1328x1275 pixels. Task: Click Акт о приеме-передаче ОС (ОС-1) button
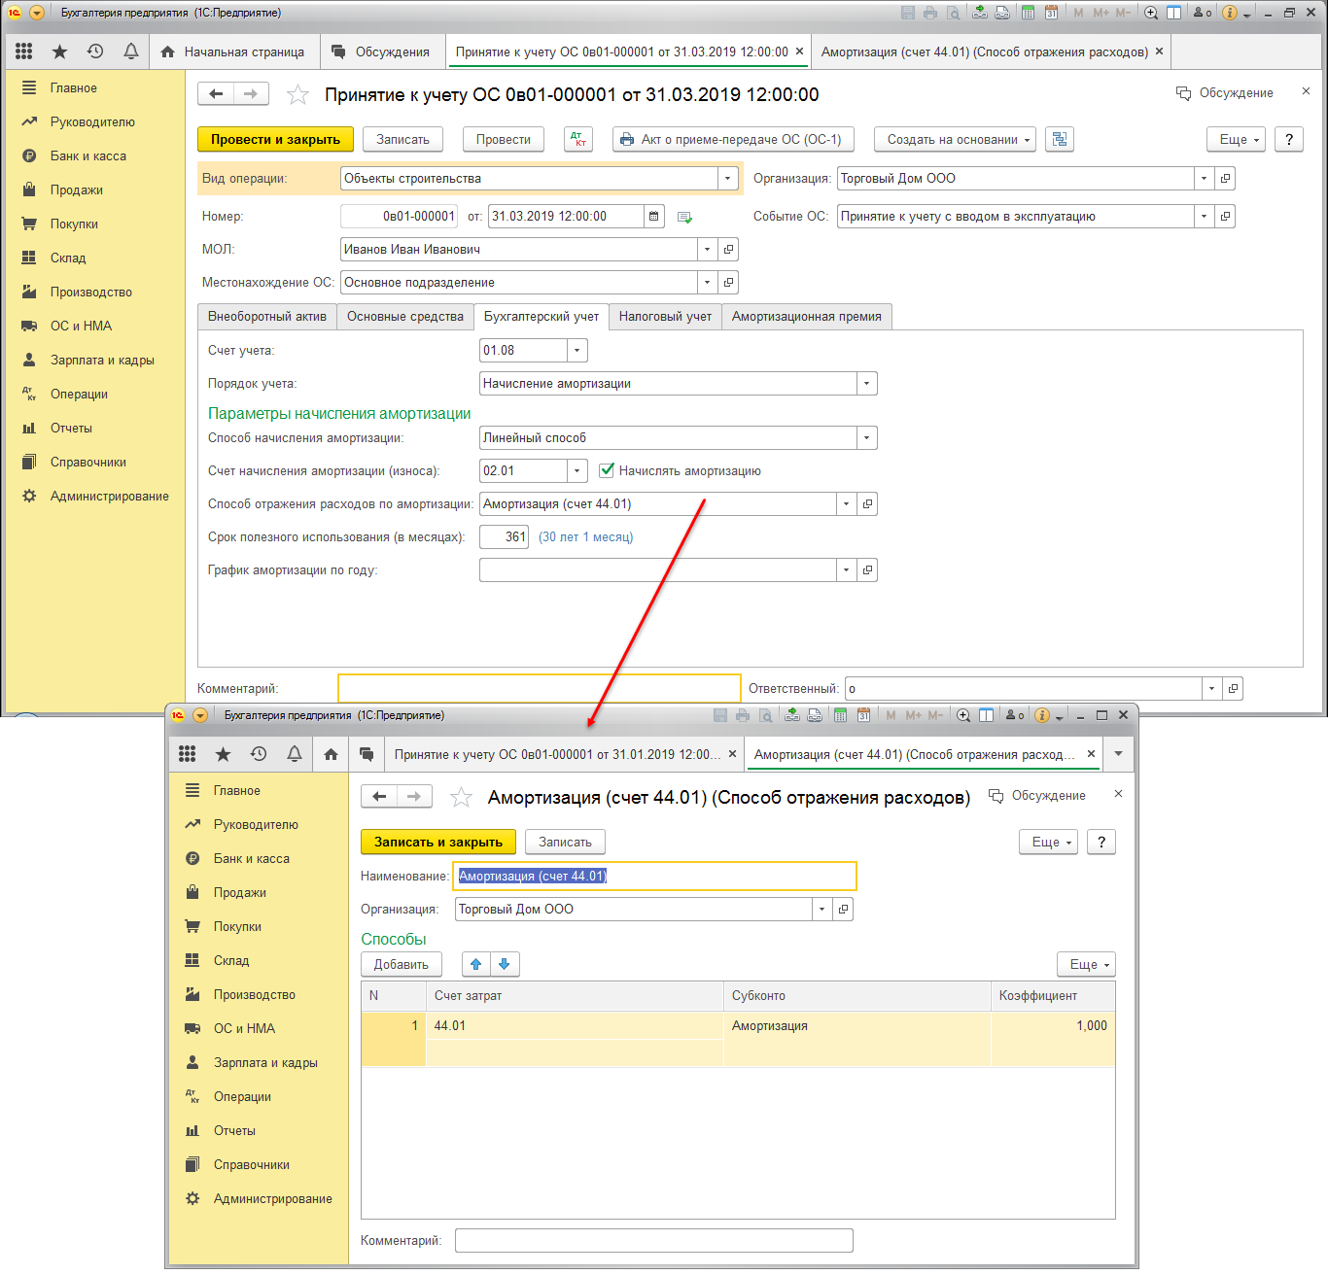click(733, 139)
